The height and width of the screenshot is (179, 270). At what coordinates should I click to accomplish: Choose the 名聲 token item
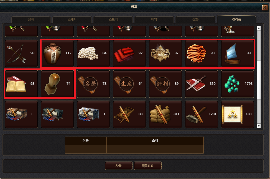pyautogui.click(x=93, y=84)
